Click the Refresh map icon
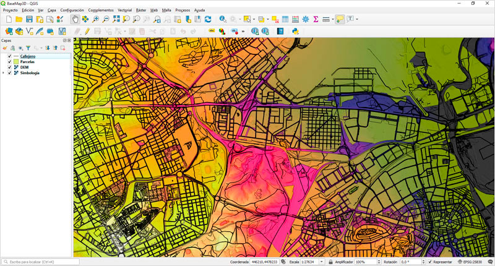Viewport: 495px width, 266px height. pos(208,20)
